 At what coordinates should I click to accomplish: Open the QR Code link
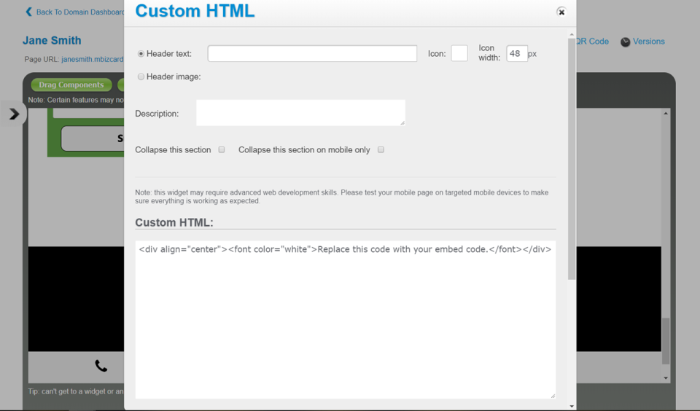click(592, 42)
